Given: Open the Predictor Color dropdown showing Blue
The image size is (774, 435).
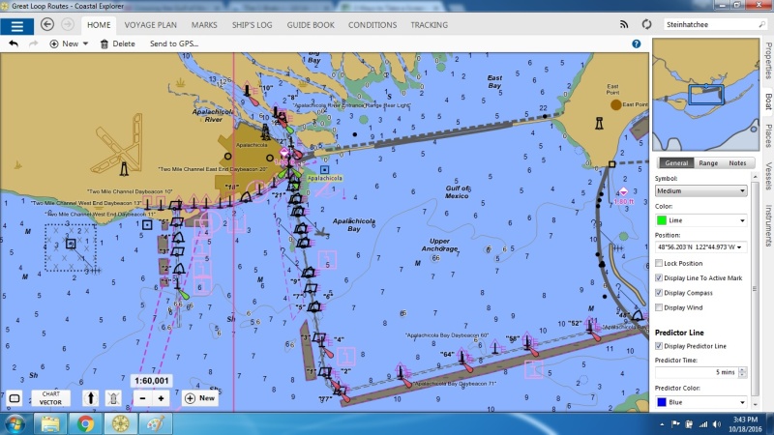Looking at the screenshot, I should [x=700, y=402].
